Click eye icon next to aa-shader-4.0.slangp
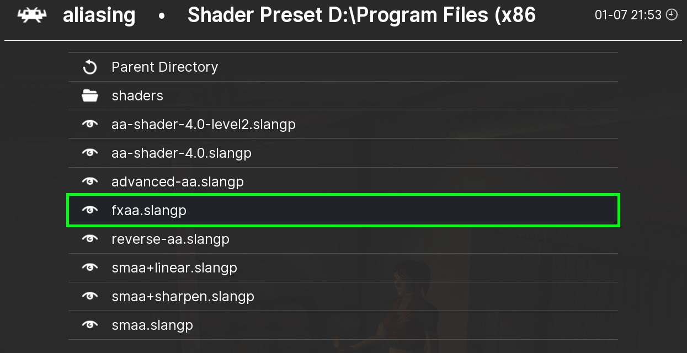This screenshot has width=687, height=353. tap(89, 153)
